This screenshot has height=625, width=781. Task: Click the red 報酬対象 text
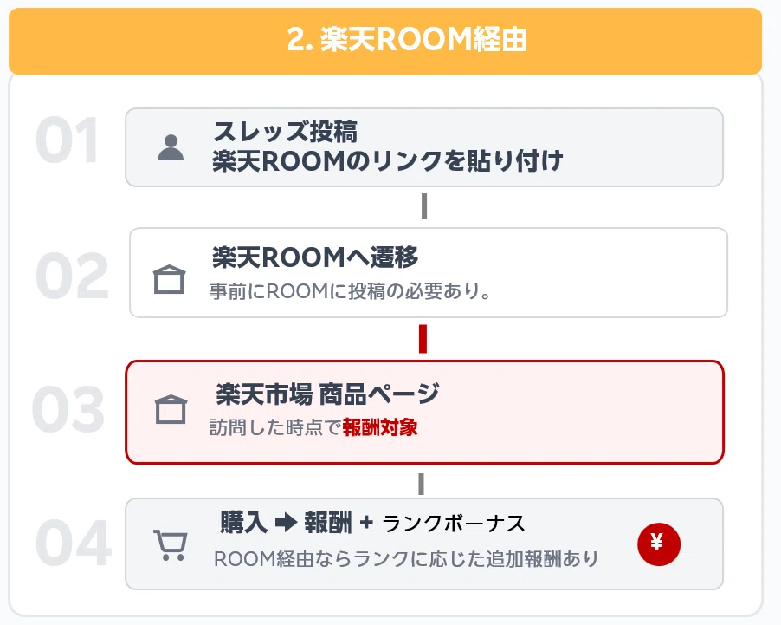380,427
